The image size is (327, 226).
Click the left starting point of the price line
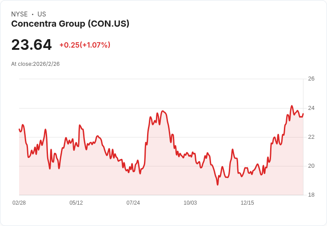[x=19, y=129]
